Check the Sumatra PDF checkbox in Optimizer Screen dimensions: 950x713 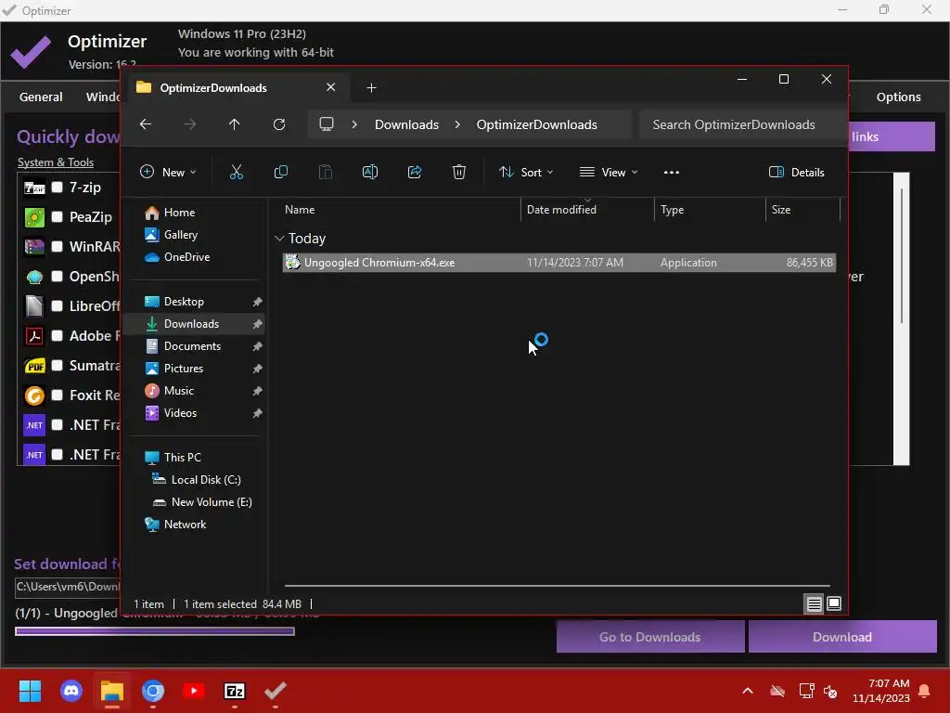[57, 365]
